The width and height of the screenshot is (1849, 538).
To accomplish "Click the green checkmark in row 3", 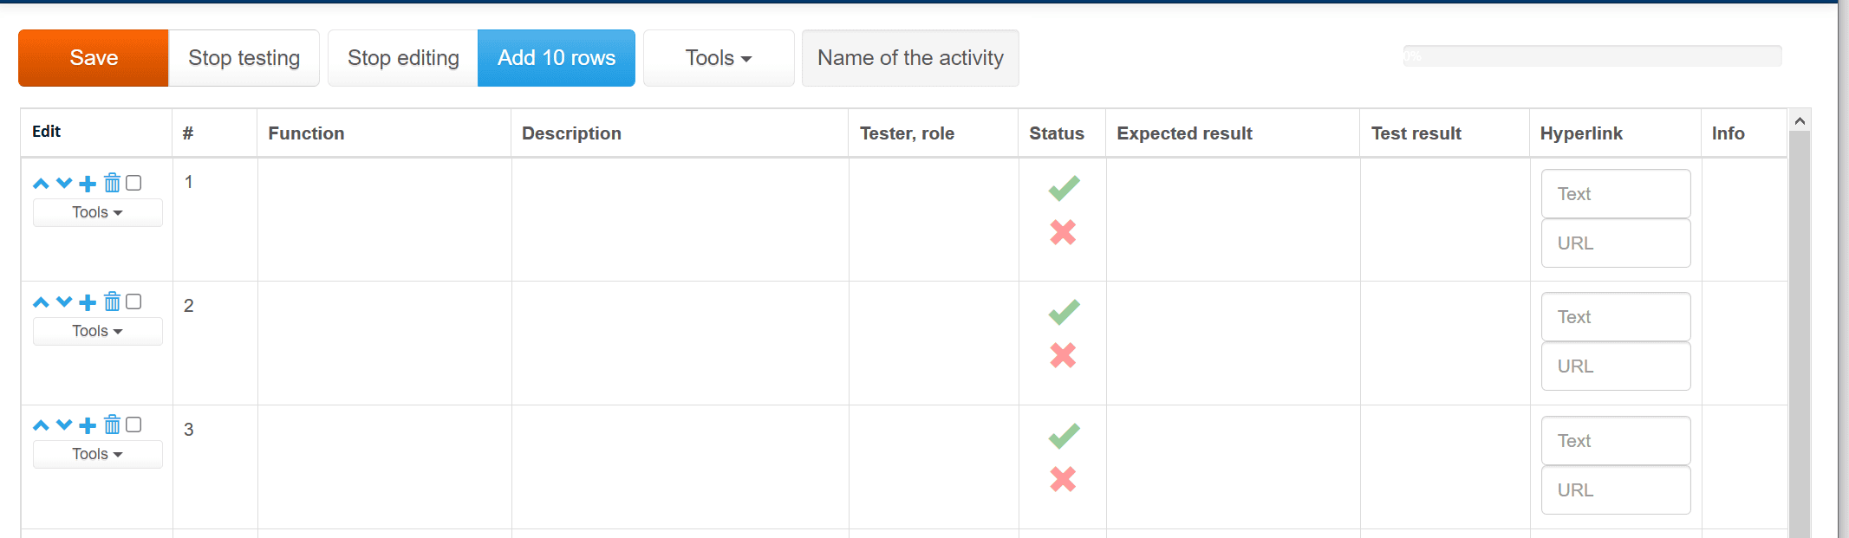I will [x=1064, y=436].
